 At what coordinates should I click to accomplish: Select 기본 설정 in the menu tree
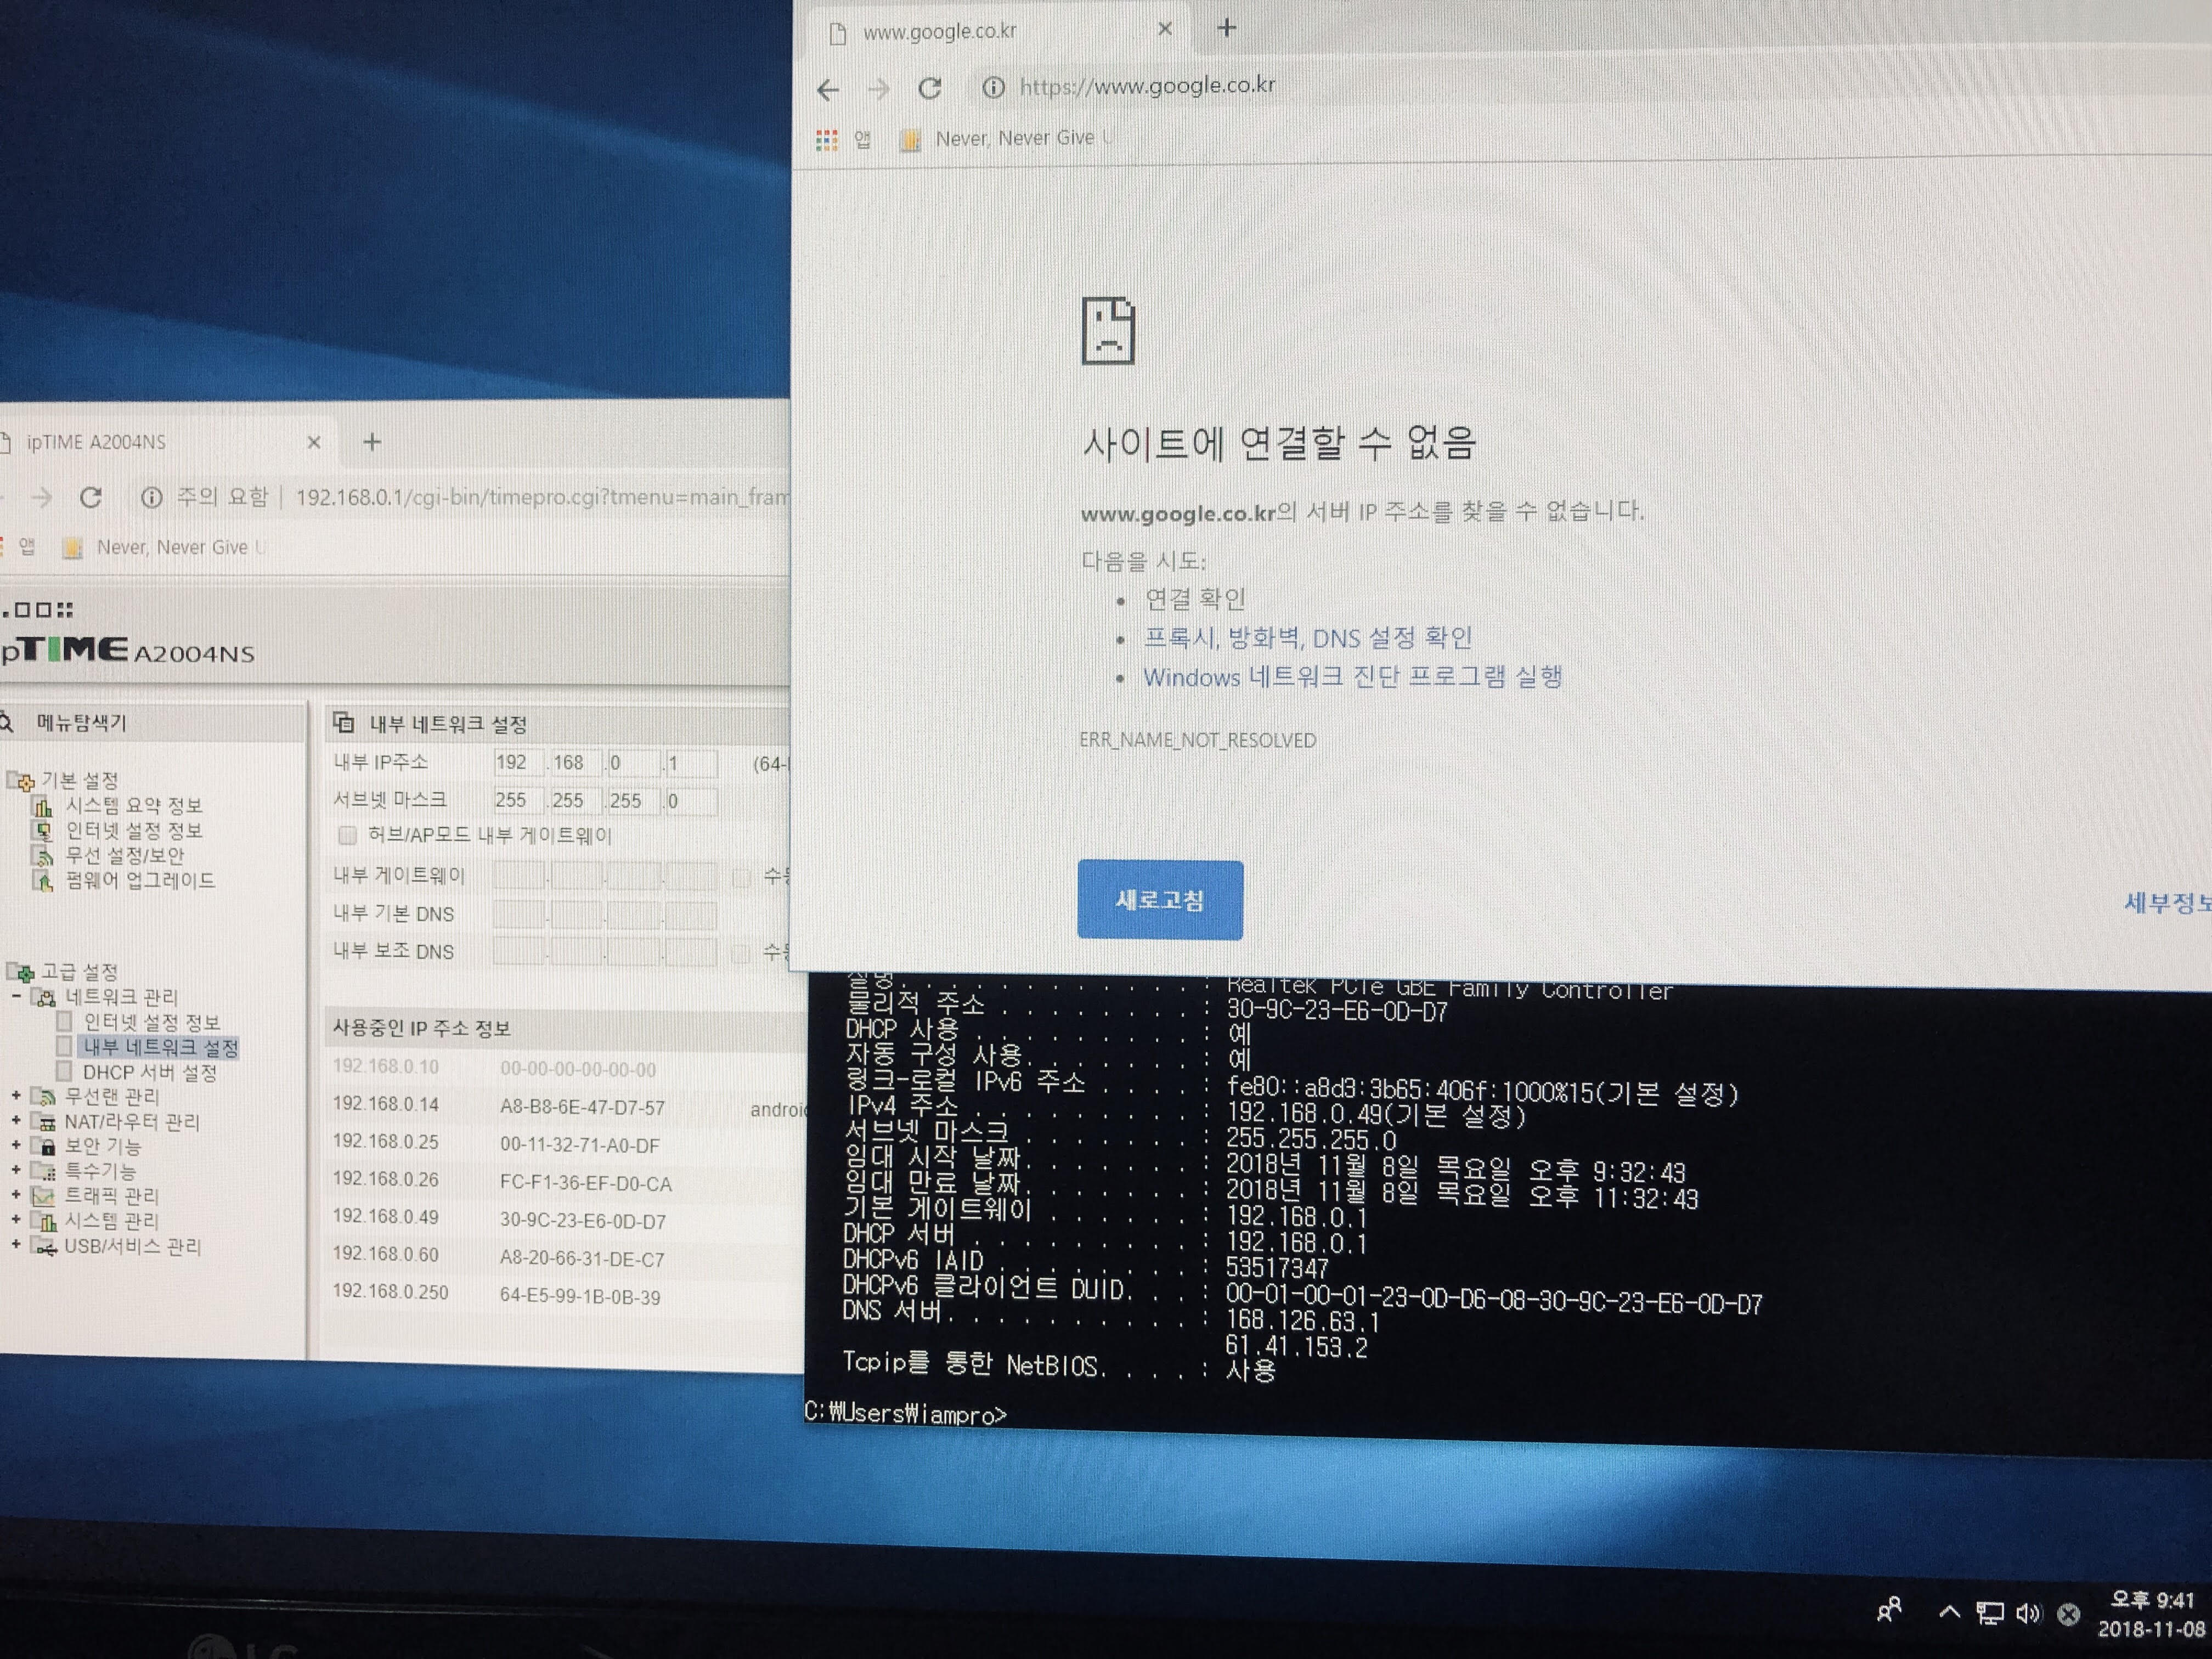pyautogui.click(x=80, y=780)
